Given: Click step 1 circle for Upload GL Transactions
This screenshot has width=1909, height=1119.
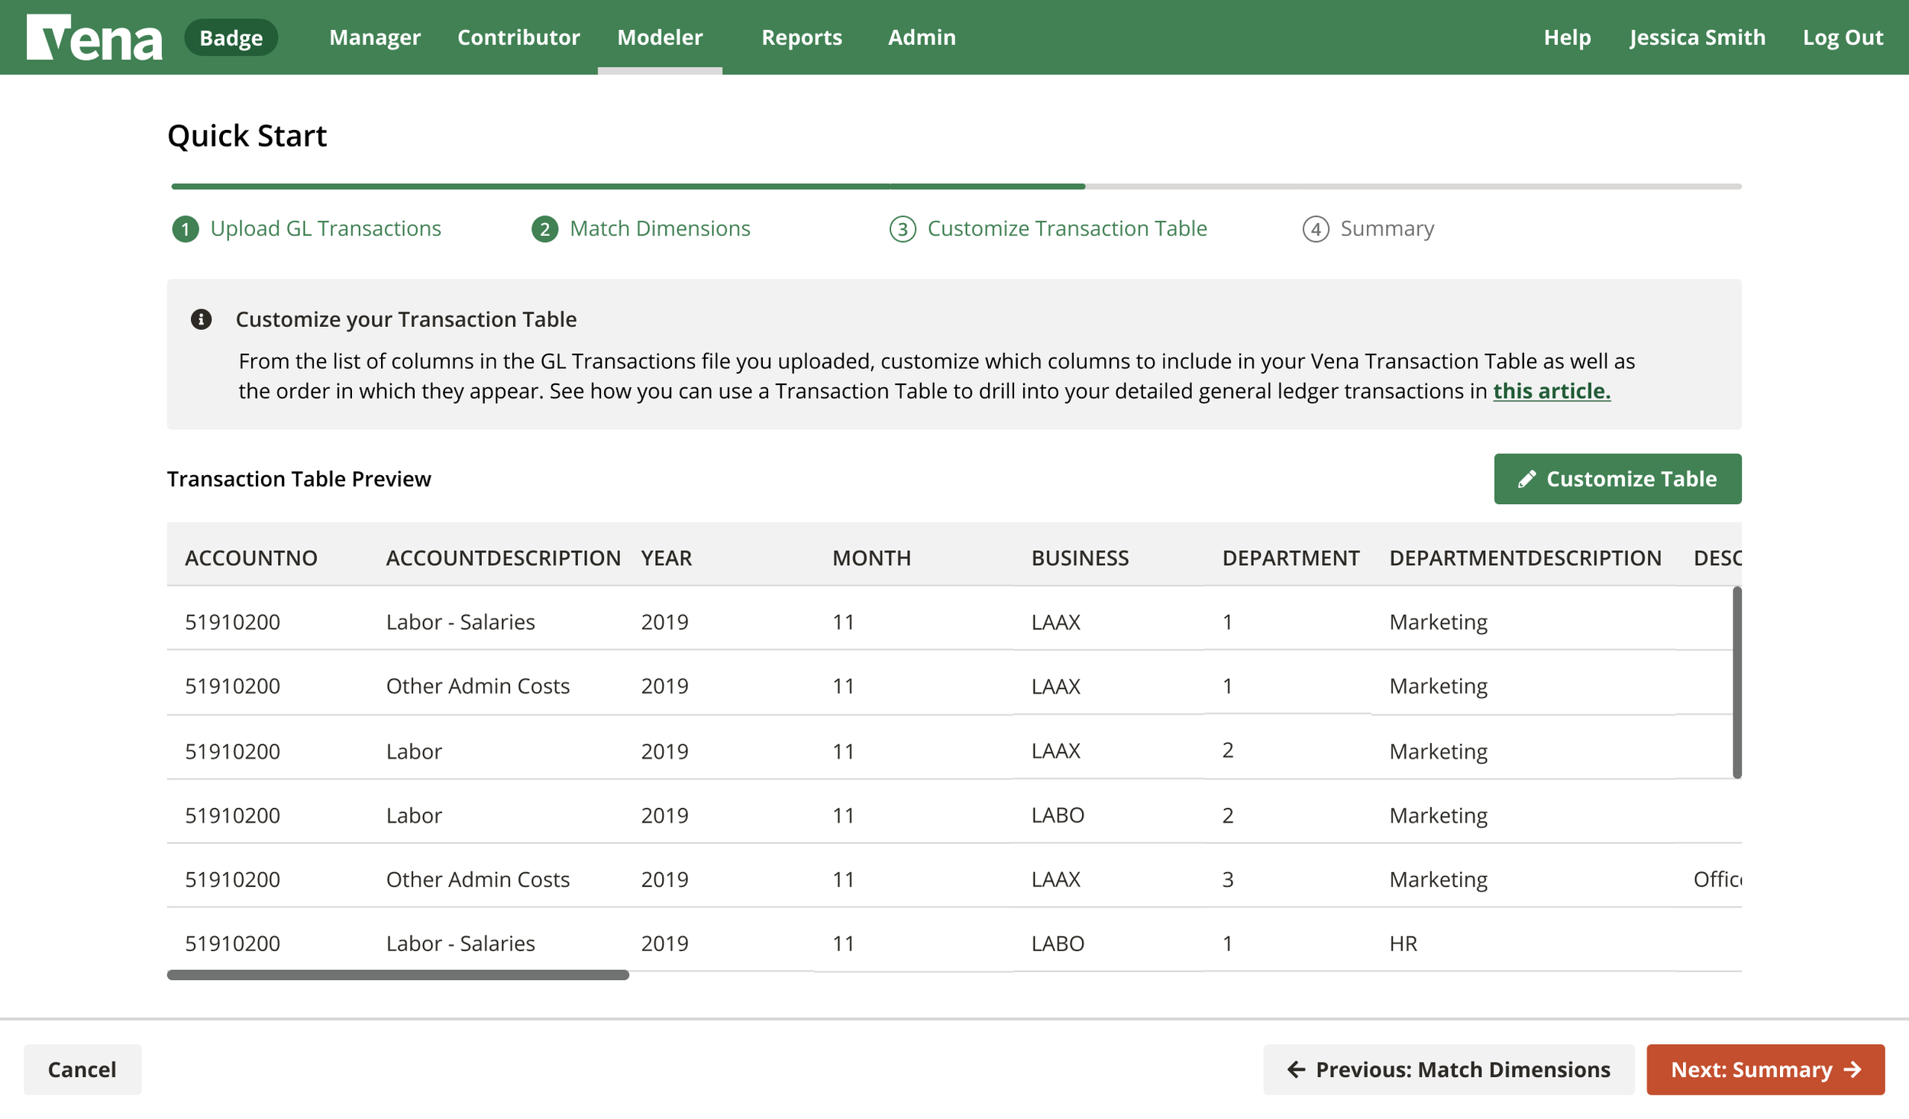Looking at the screenshot, I should pos(186,228).
